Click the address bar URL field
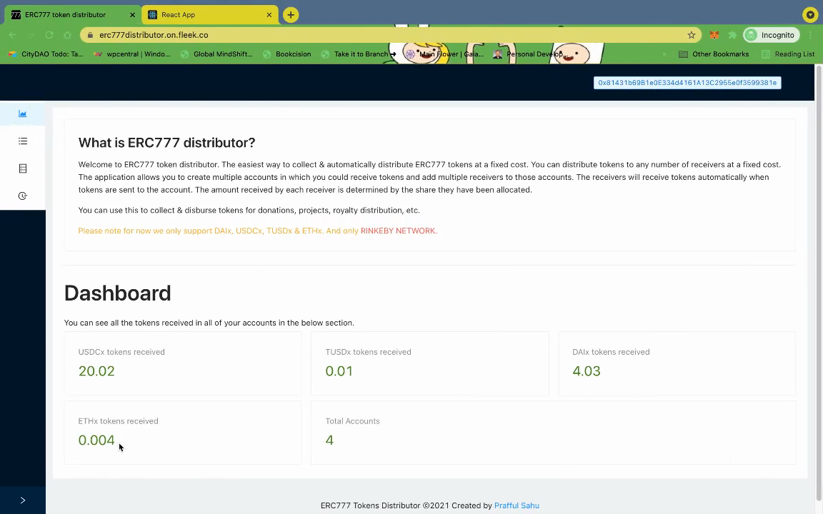 (391, 35)
